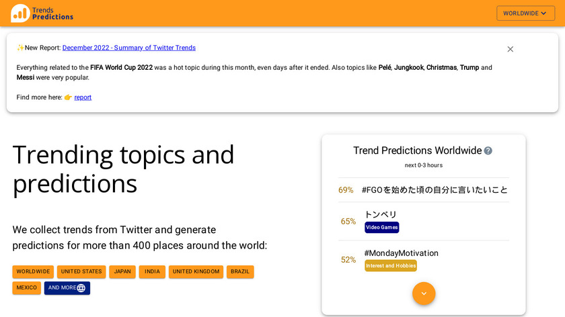The height and width of the screenshot is (317, 565).
Task: Open the #MondayMotivation trend
Action: coord(401,253)
